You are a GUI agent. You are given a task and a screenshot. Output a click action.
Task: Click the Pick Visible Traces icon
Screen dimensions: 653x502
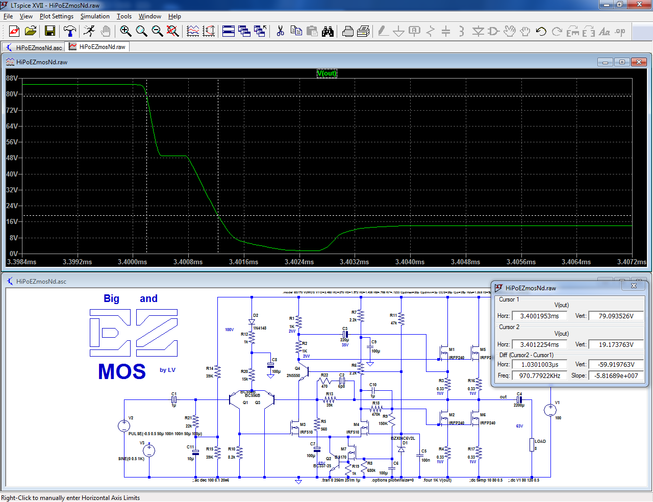point(193,31)
